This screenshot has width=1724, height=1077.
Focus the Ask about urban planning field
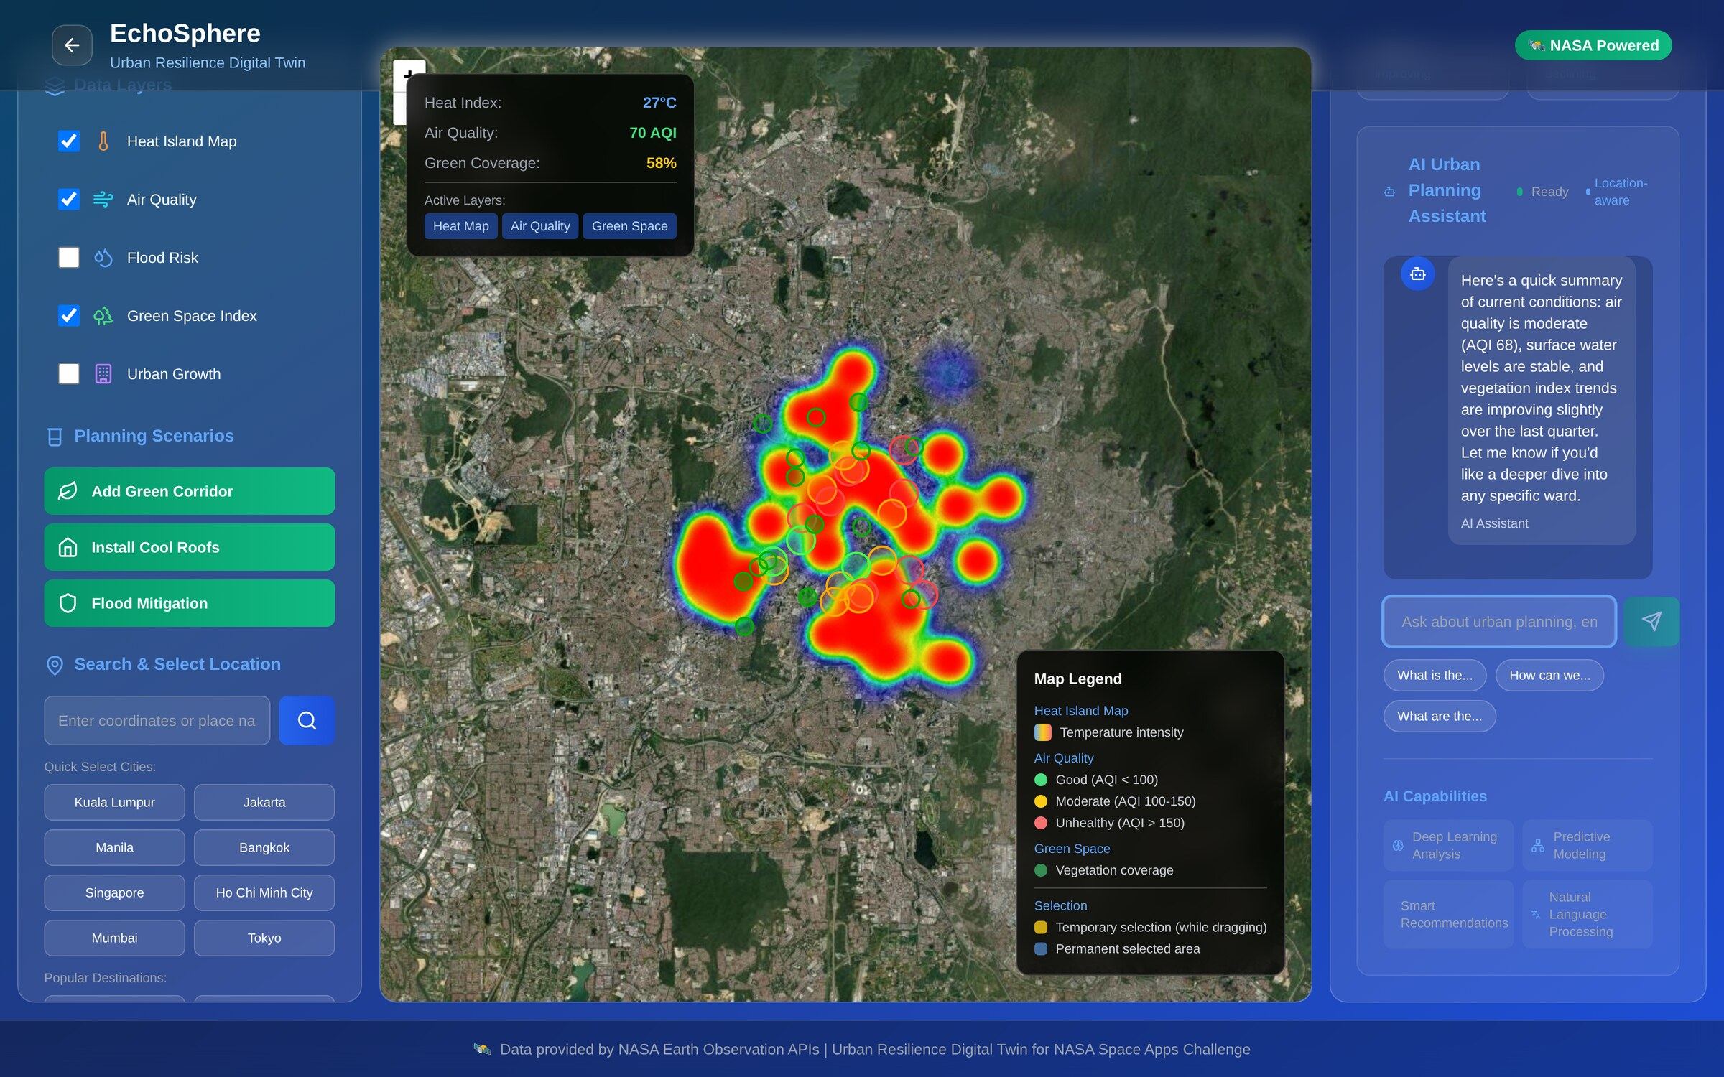[1499, 622]
